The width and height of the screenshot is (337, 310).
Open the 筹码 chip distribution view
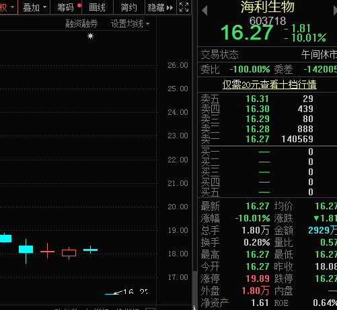point(66,7)
